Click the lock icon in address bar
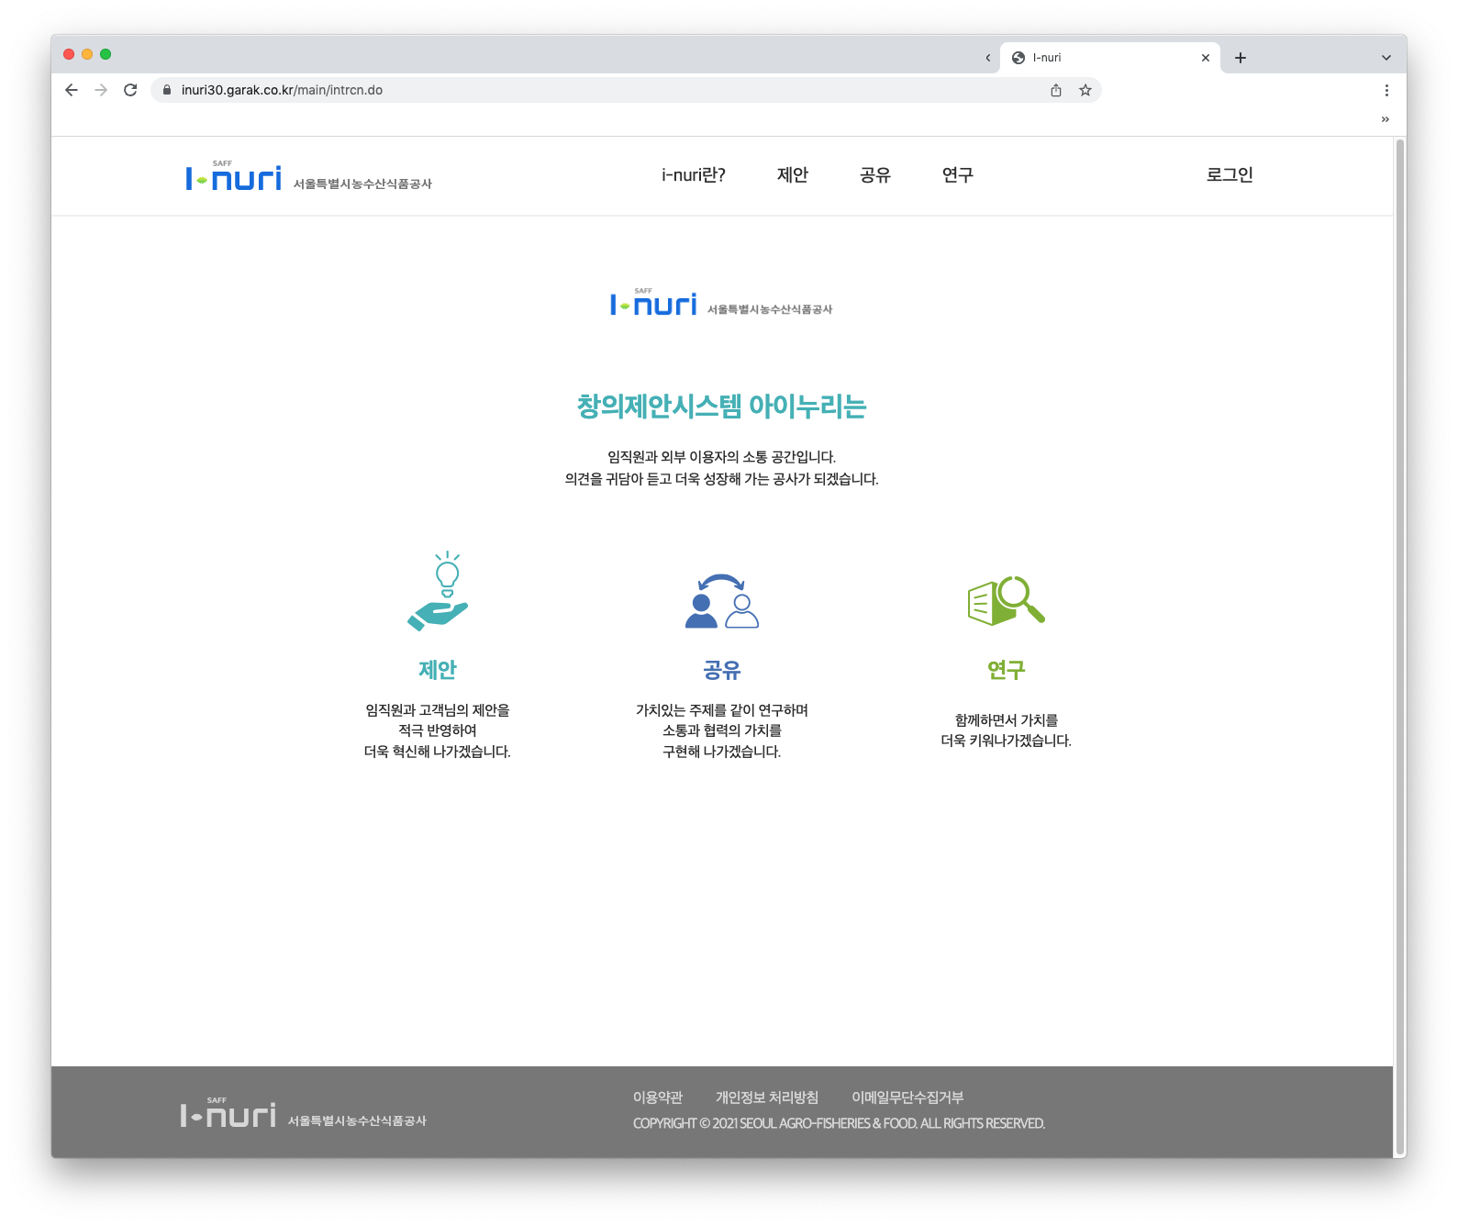Screen dimensions: 1458x1226 (x=167, y=90)
